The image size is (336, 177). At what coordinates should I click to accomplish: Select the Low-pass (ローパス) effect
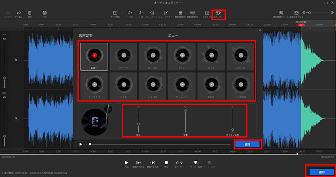click(x=153, y=57)
